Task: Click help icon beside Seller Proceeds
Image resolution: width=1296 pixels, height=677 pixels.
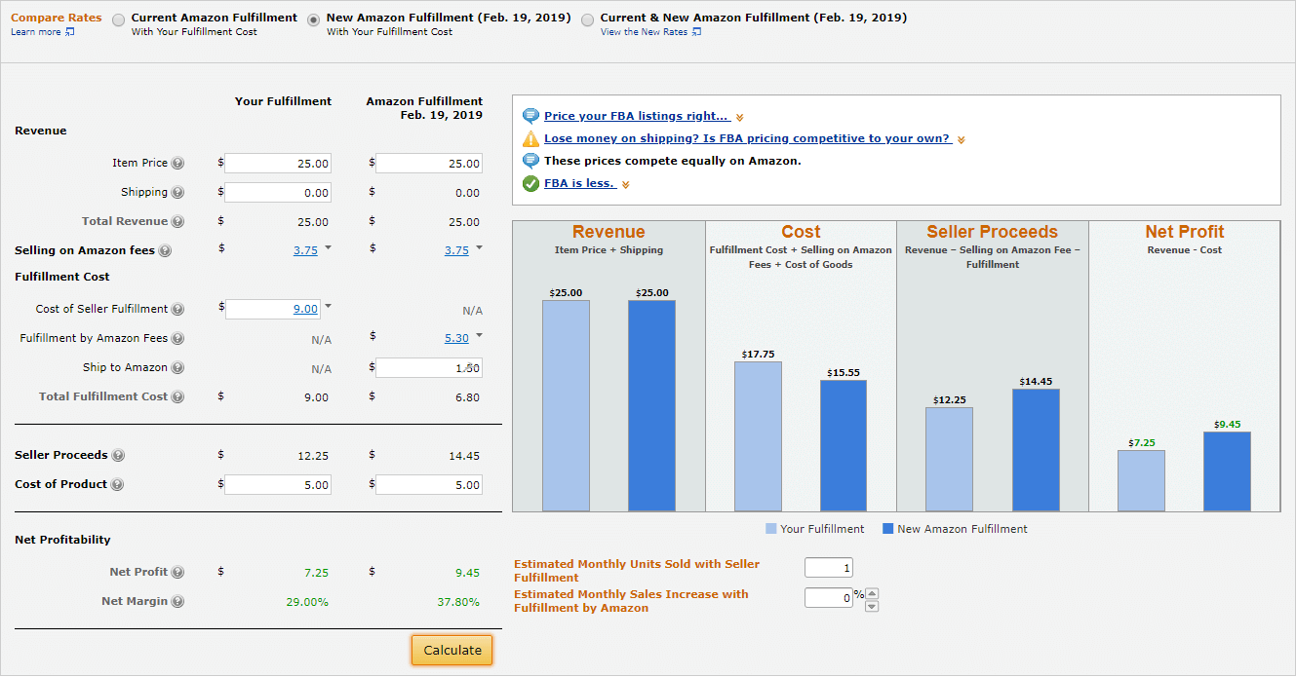Action: click(x=118, y=456)
